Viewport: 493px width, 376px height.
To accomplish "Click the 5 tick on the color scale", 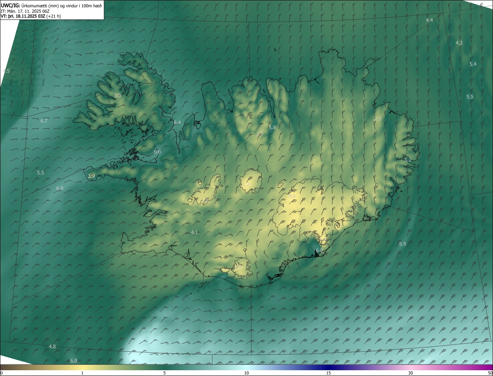I will 164,373.
